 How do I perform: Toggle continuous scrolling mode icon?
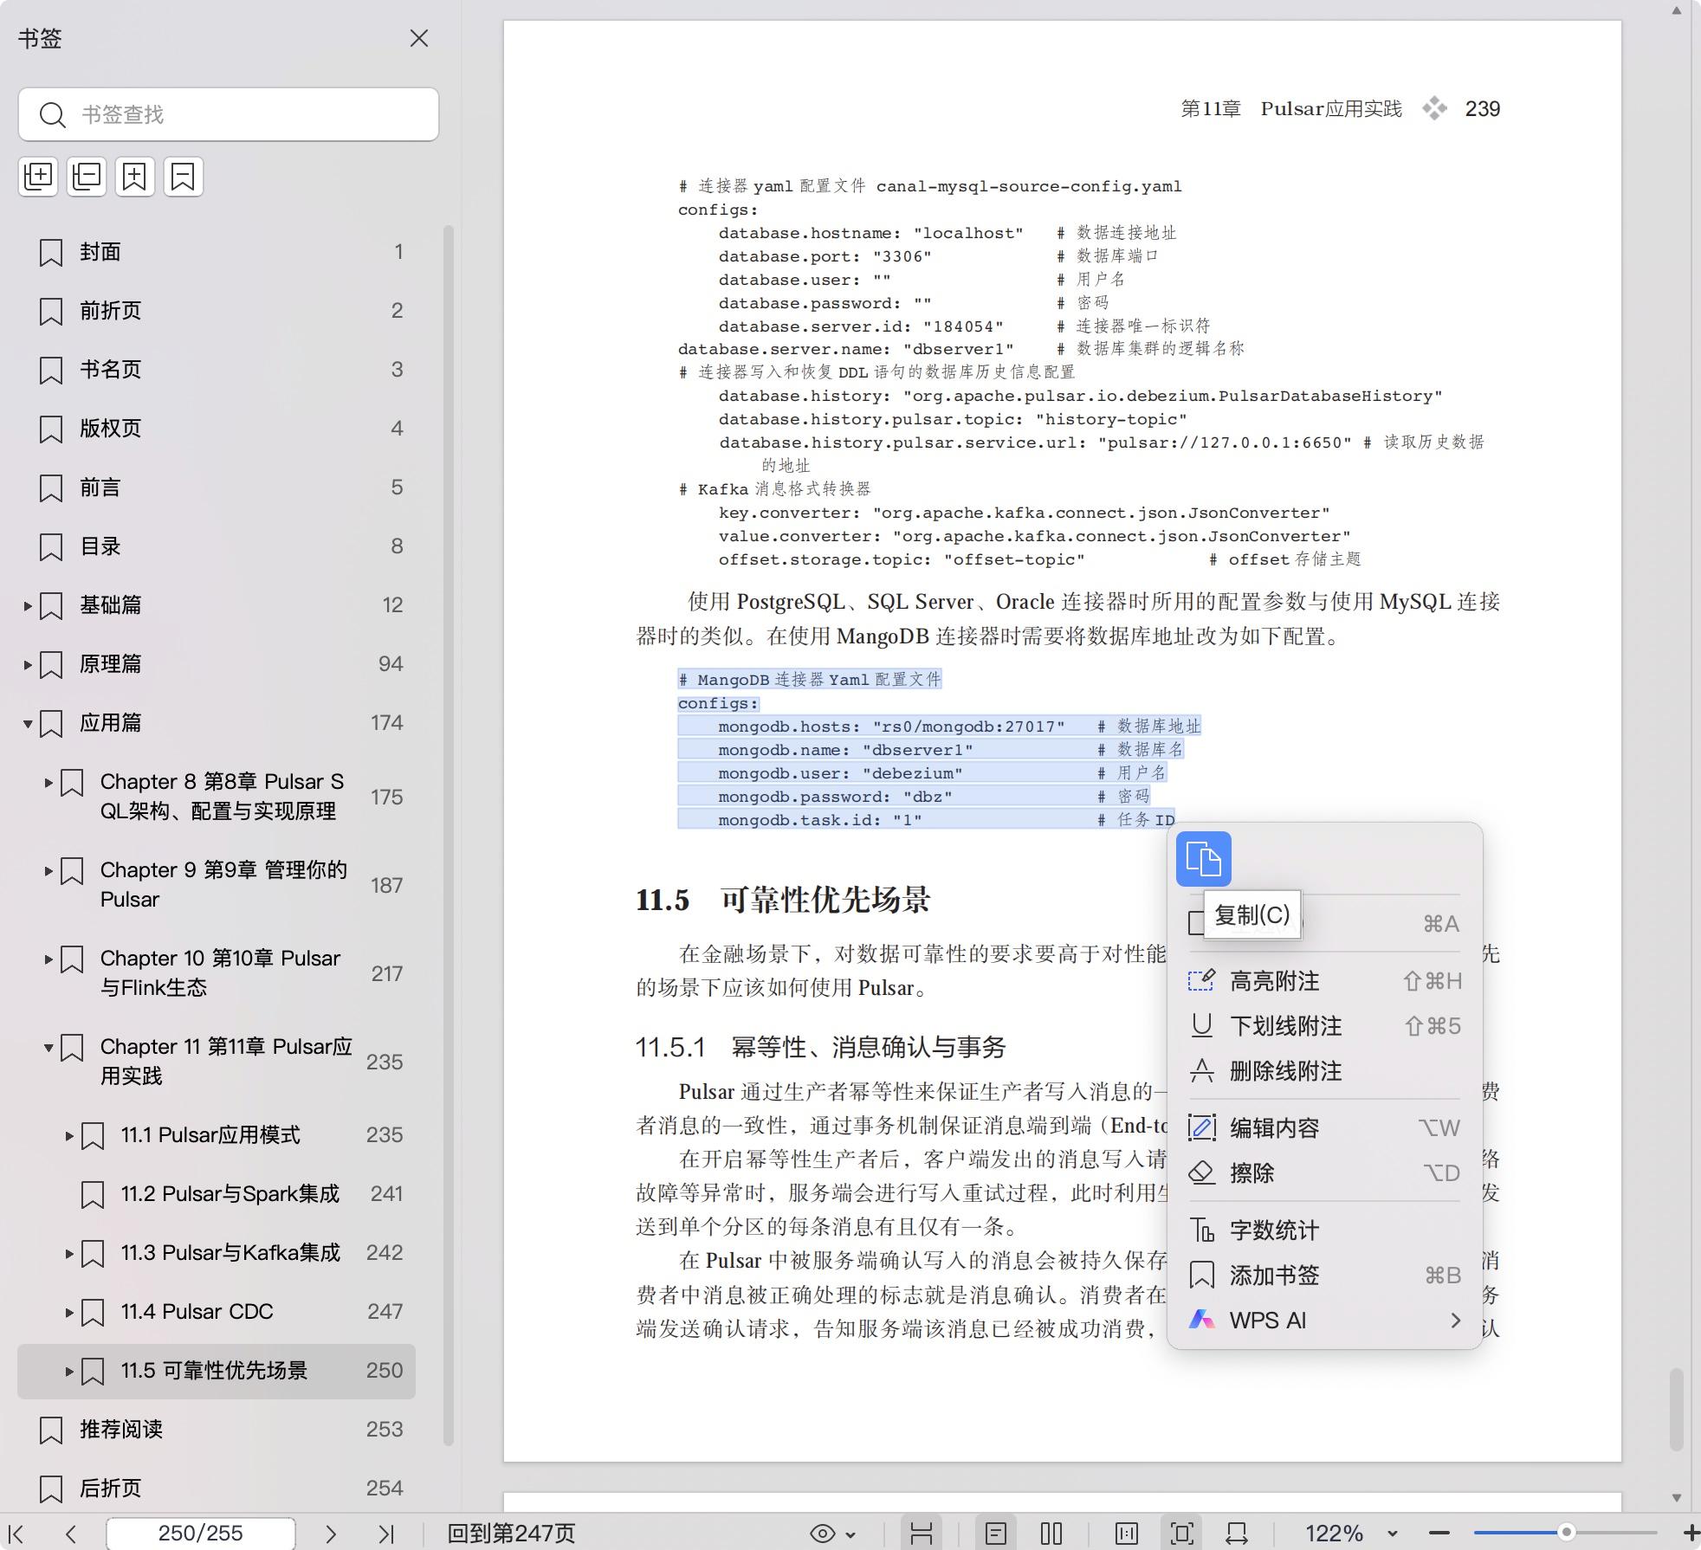pyautogui.click(x=922, y=1534)
